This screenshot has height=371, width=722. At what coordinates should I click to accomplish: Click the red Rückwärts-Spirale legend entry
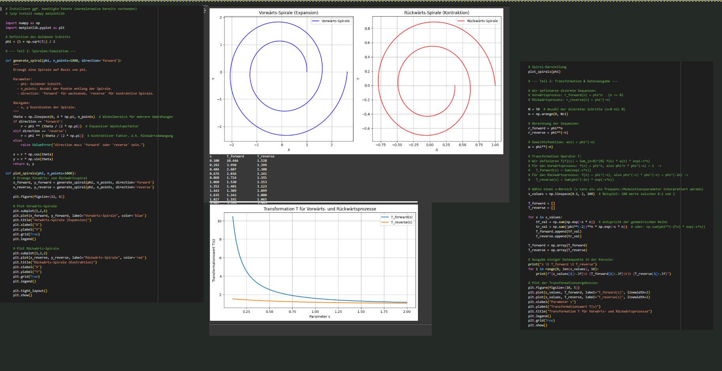(x=478, y=21)
